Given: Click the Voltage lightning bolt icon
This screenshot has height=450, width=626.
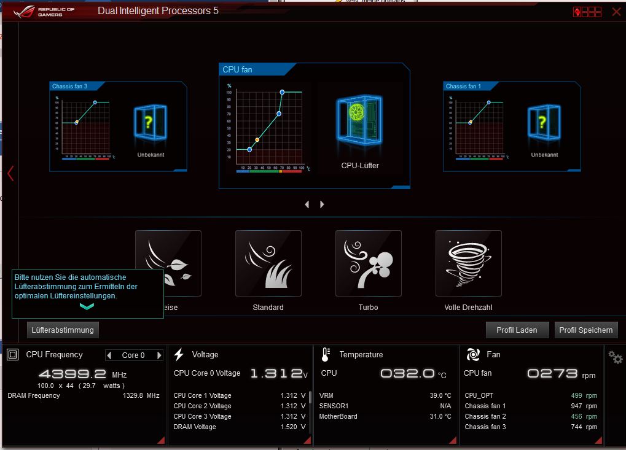Looking at the screenshot, I should point(179,354).
